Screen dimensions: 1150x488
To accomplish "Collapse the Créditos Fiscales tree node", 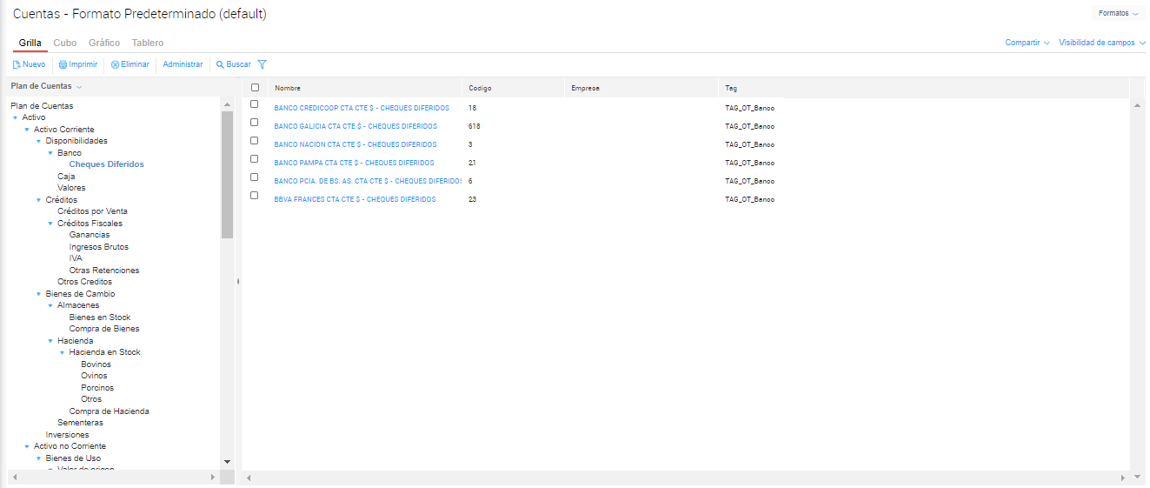I will [x=50, y=224].
